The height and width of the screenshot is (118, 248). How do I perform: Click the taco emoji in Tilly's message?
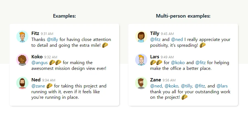203,45
